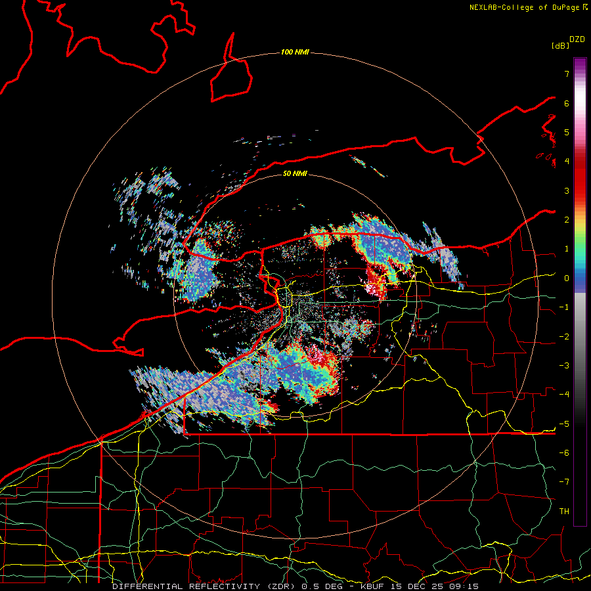Click the 7 tick on the color scale
This screenshot has width=591, height=591.
tap(567, 74)
